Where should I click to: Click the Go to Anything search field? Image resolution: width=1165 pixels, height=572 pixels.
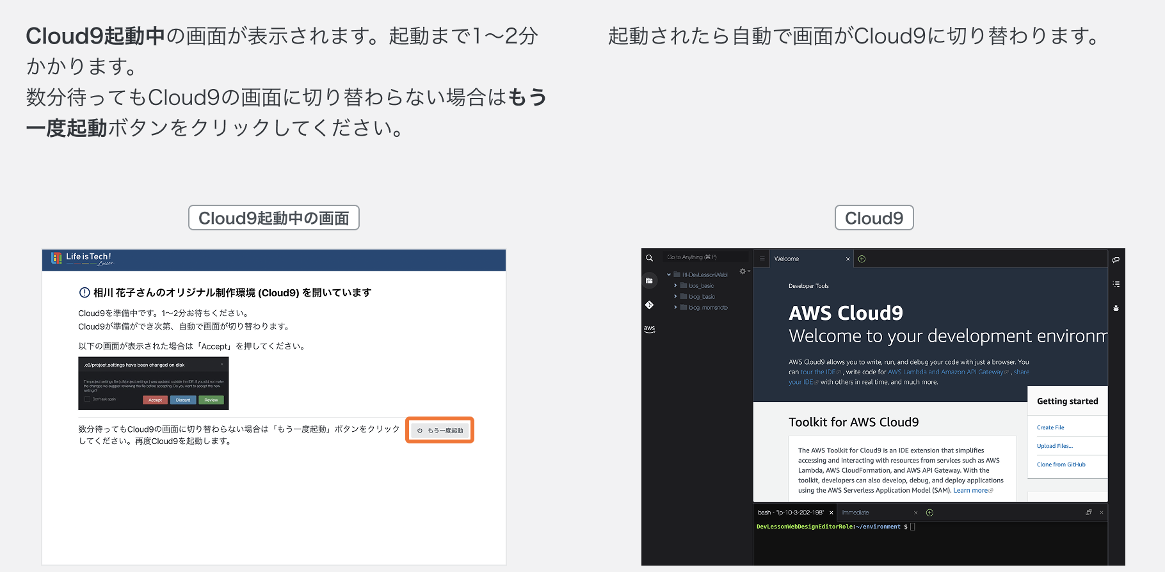pyautogui.click(x=707, y=257)
